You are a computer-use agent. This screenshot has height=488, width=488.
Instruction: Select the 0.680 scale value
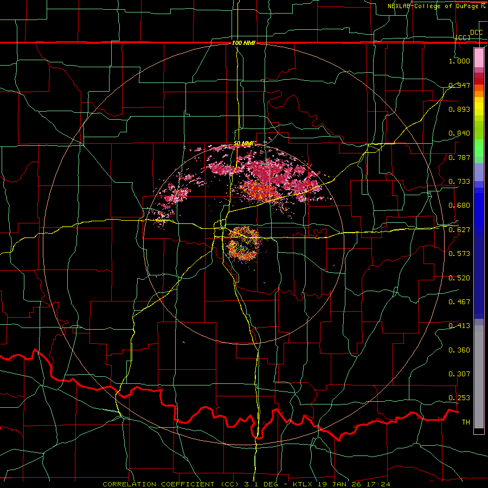459,206
